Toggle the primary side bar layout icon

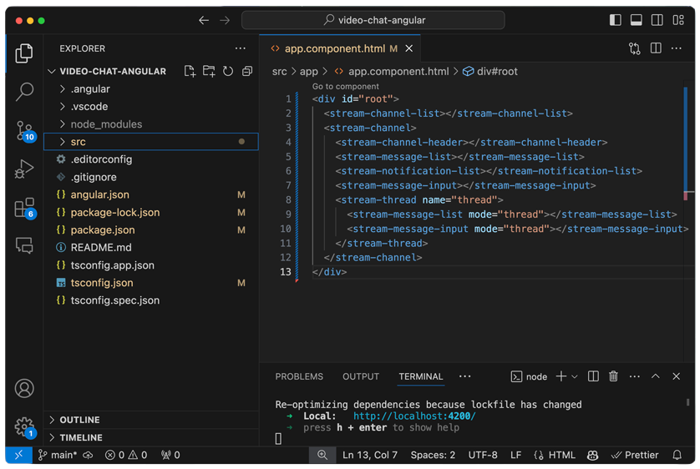(x=615, y=20)
